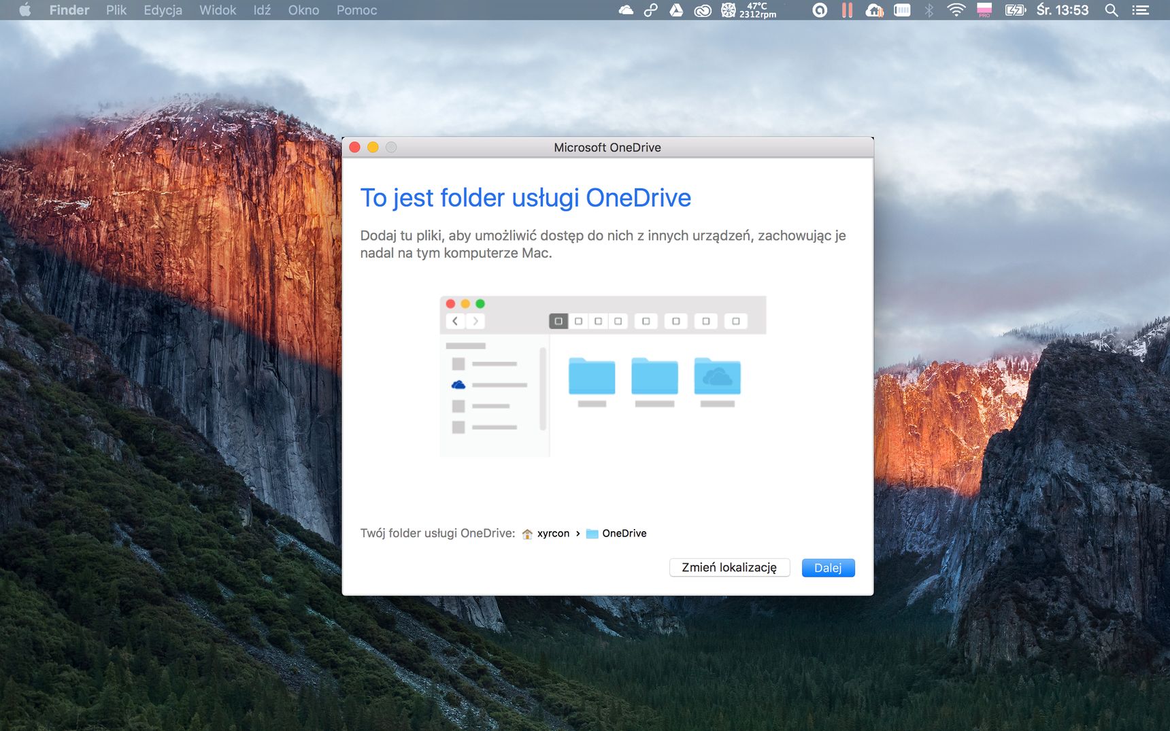Viewport: 1170px width, 731px height.
Task: Open the Finder menu
Action: click(69, 10)
